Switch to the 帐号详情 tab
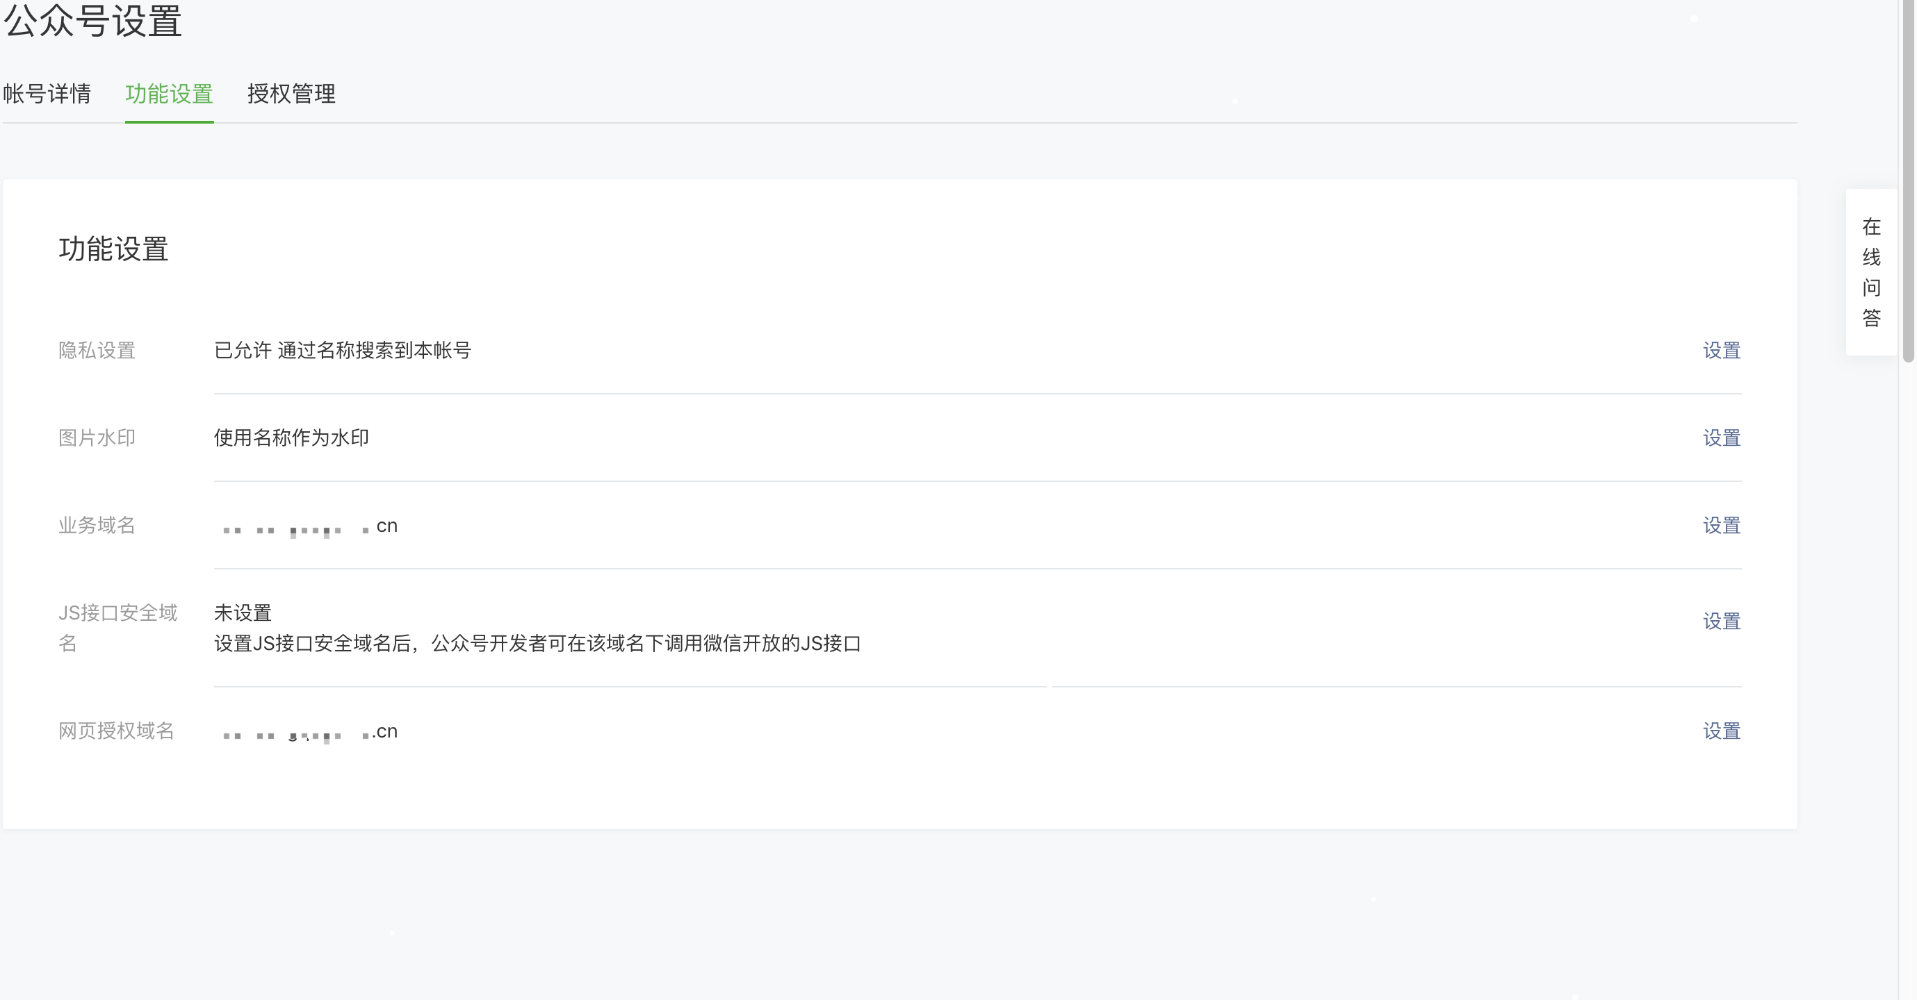 click(x=47, y=94)
